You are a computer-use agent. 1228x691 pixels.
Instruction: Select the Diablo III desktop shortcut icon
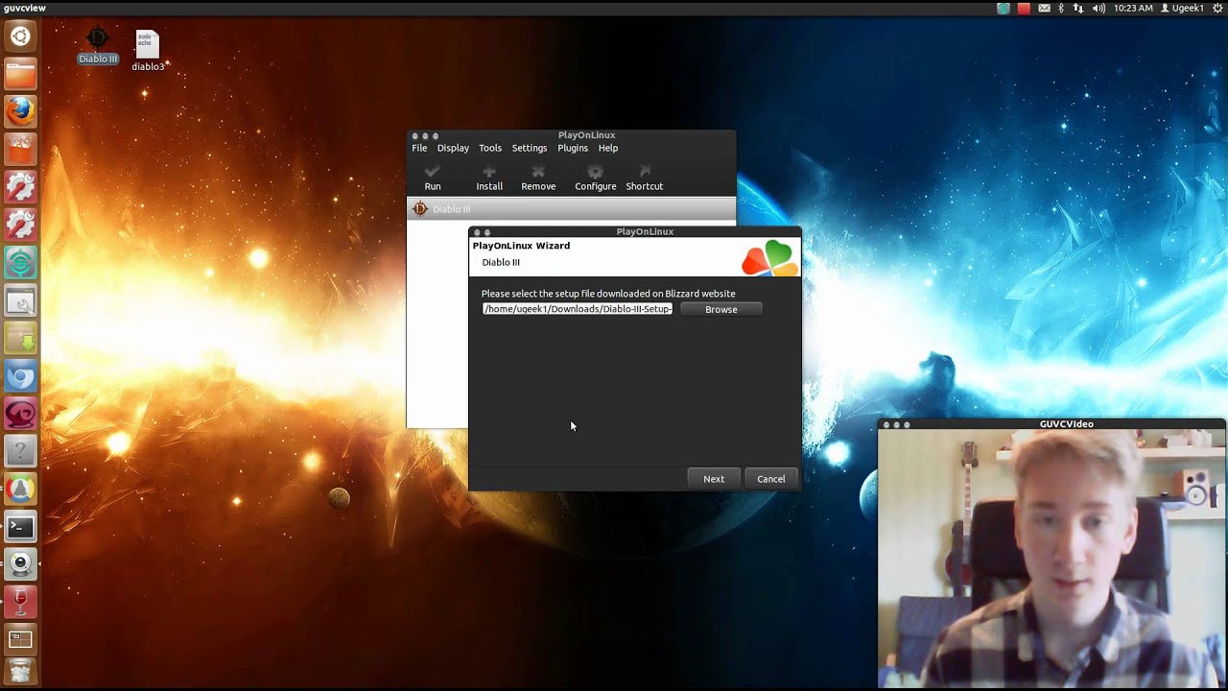tap(98, 45)
